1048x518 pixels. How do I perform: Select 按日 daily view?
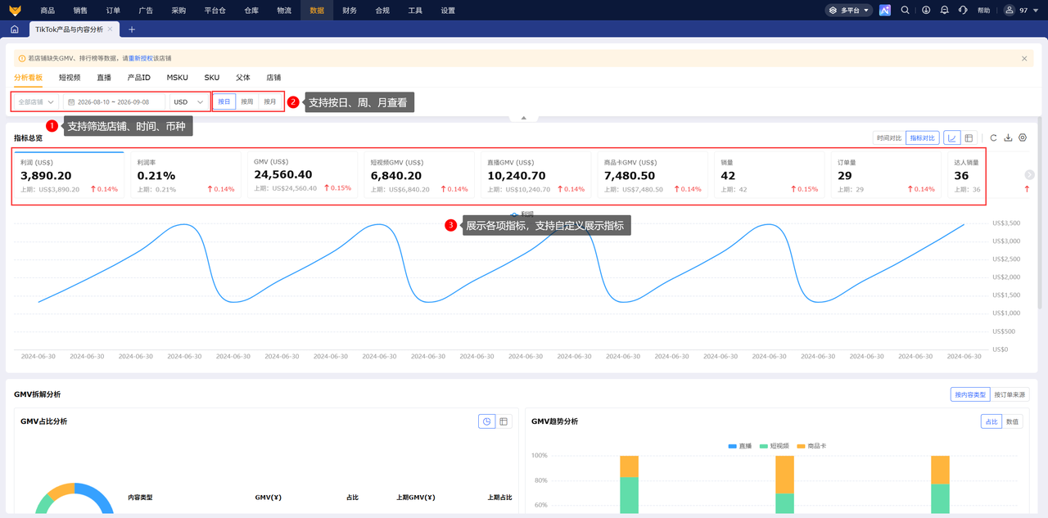point(224,101)
